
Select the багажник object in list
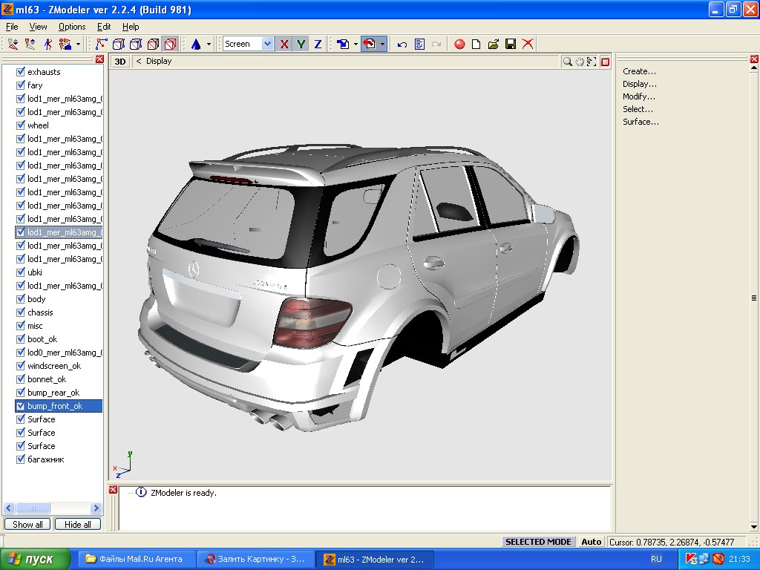click(x=45, y=459)
